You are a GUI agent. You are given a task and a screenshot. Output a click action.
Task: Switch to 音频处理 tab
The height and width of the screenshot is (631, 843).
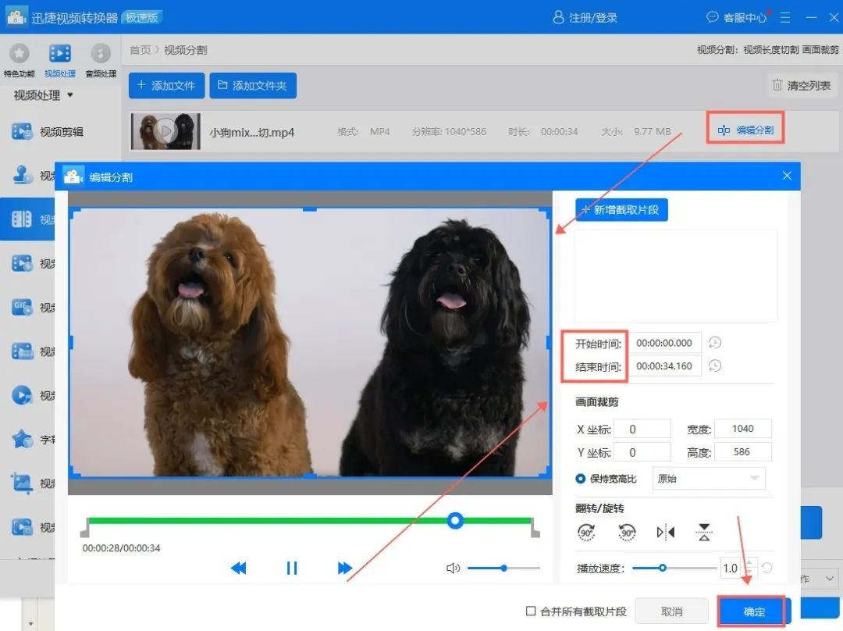click(x=100, y=59)
